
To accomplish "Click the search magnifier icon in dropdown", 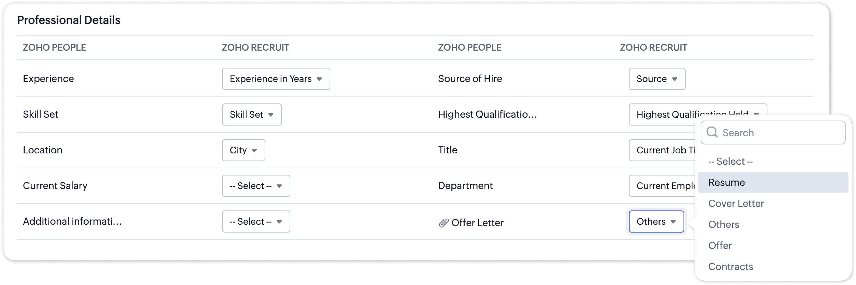I will [712, 132].
